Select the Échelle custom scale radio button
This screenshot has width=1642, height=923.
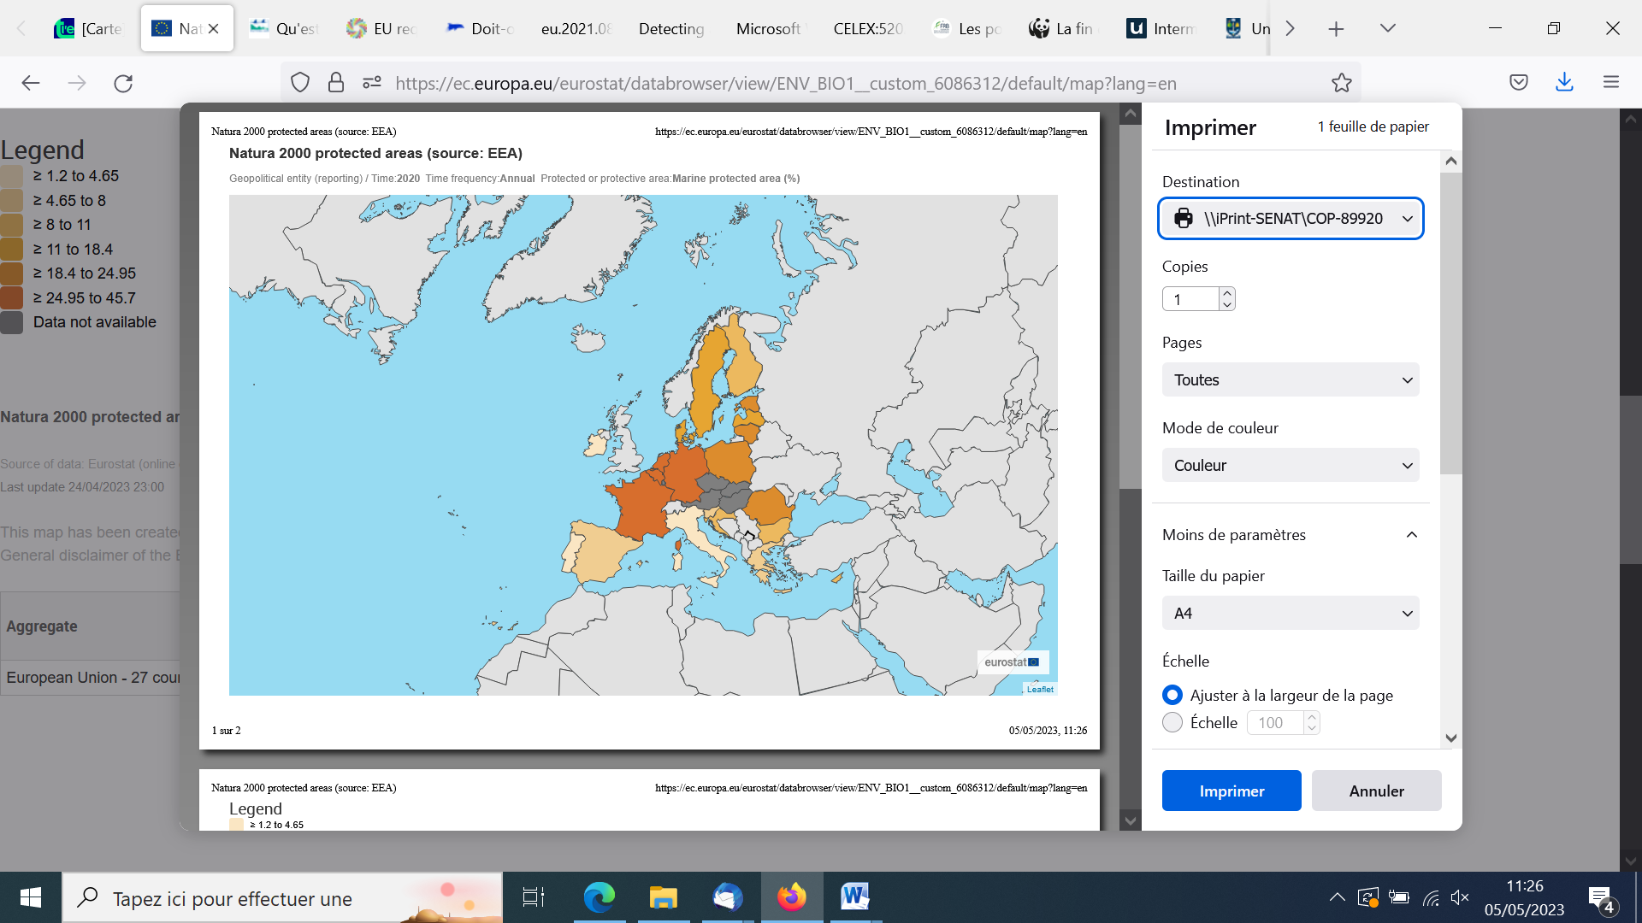point(1172,722)
